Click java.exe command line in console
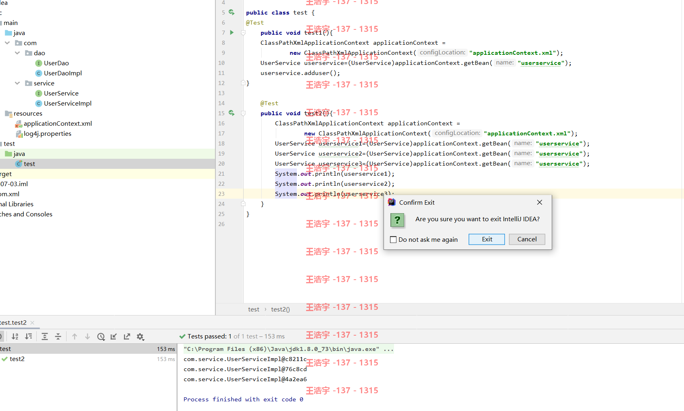Image resolution: width=684 pixels, height=411 pixels. [288, 349]
